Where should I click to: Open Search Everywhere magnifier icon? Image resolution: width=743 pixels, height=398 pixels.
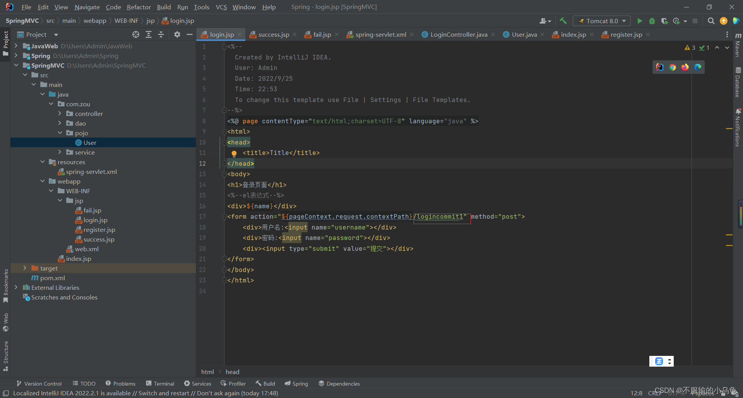coord(711,21)
